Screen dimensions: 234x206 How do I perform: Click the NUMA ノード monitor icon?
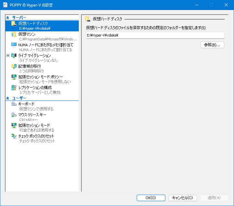tap(14, 45)
